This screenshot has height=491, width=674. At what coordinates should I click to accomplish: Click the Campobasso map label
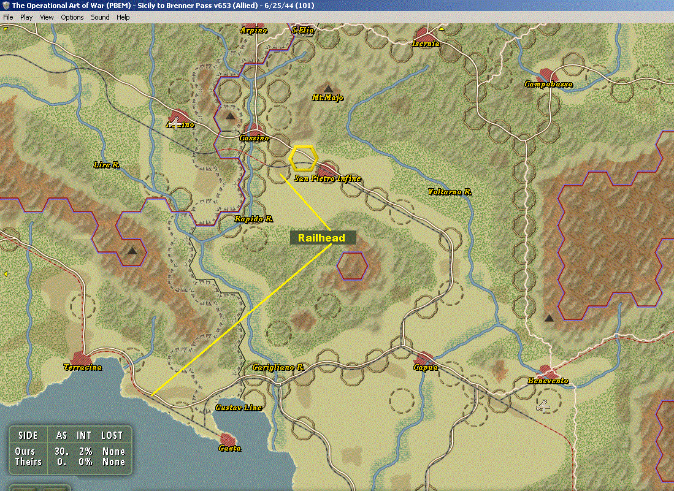click(x=548, y=84)
